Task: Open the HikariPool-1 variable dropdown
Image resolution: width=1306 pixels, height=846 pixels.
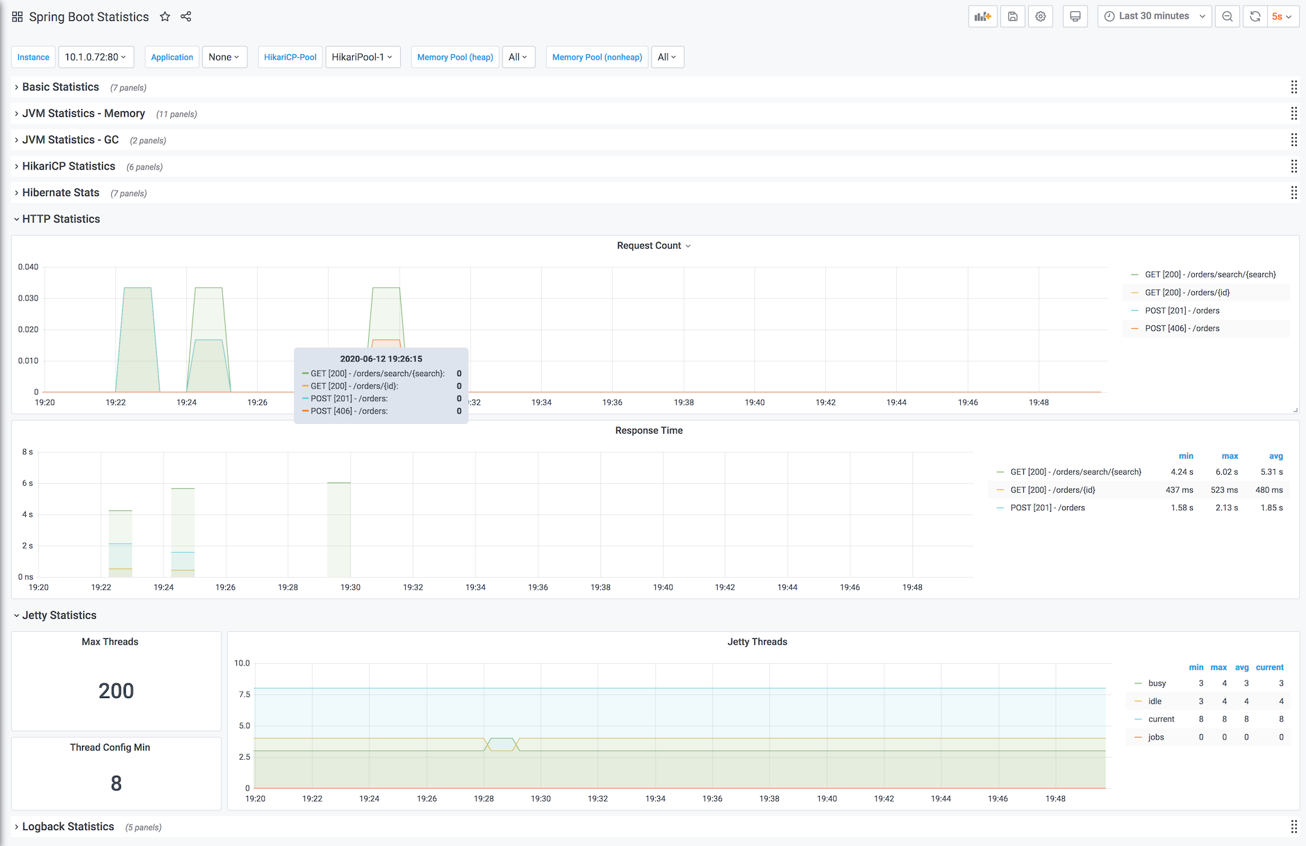Action: pos(362,57)
